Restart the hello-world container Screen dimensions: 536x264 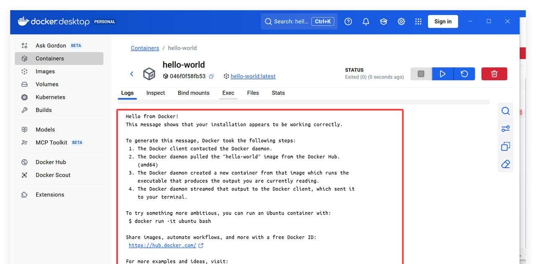coord(464,73)
